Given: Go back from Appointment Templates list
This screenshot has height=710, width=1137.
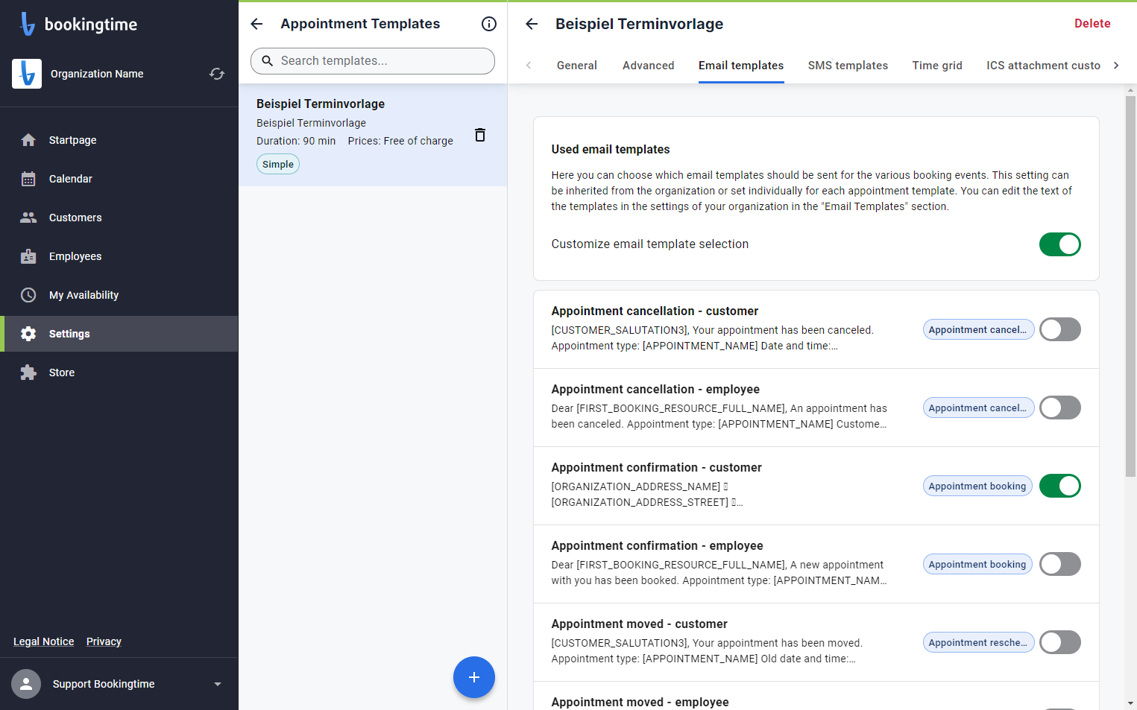Looking at the screenshot, I should (x=256, y=24).
